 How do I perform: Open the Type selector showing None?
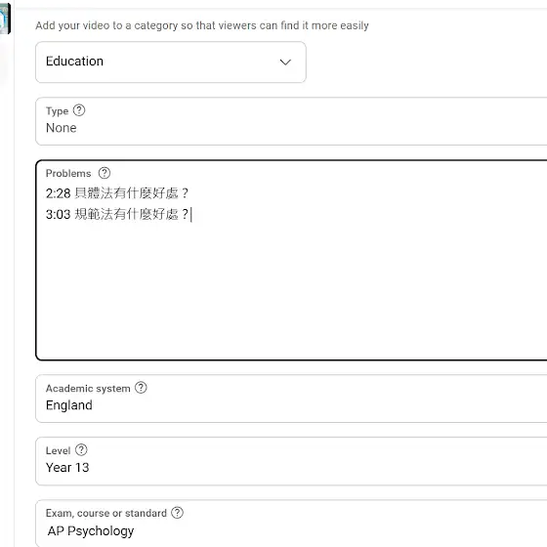click(291, 121)
